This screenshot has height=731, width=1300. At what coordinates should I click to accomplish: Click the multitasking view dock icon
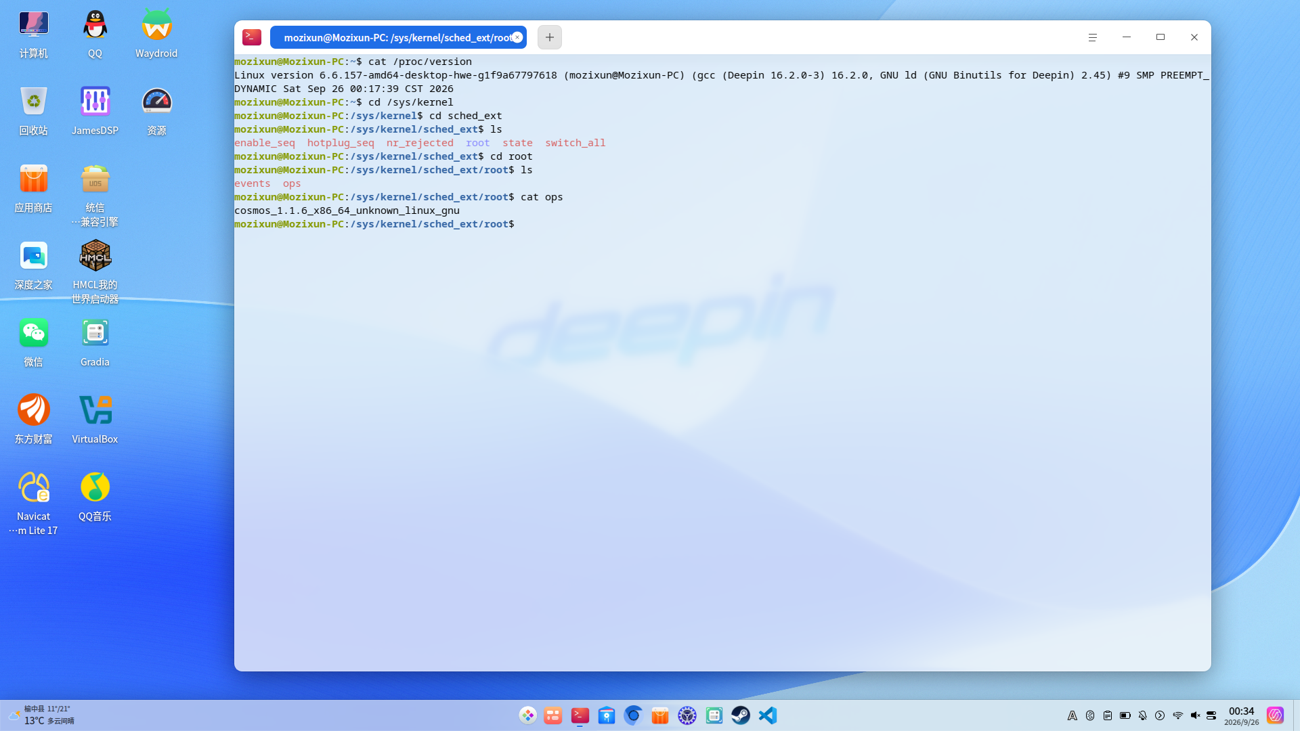point(553,715)
